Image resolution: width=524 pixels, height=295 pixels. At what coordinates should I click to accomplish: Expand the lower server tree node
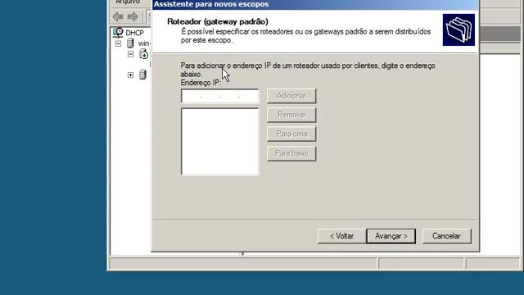pos(131,75)
